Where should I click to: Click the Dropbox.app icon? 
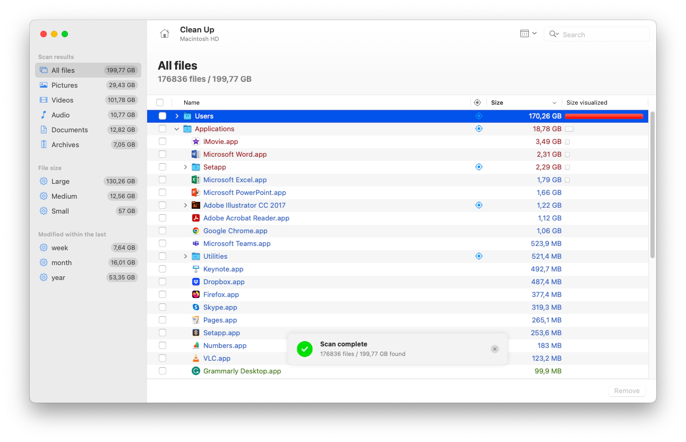(195, 282)
